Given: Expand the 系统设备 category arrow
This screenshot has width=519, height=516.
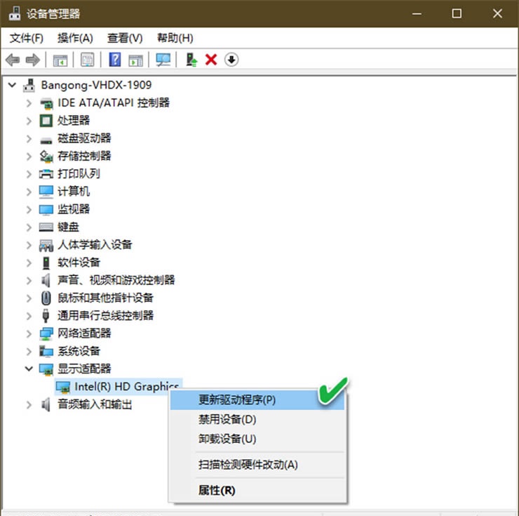Looking at the screenshot, I should [29, 351].
